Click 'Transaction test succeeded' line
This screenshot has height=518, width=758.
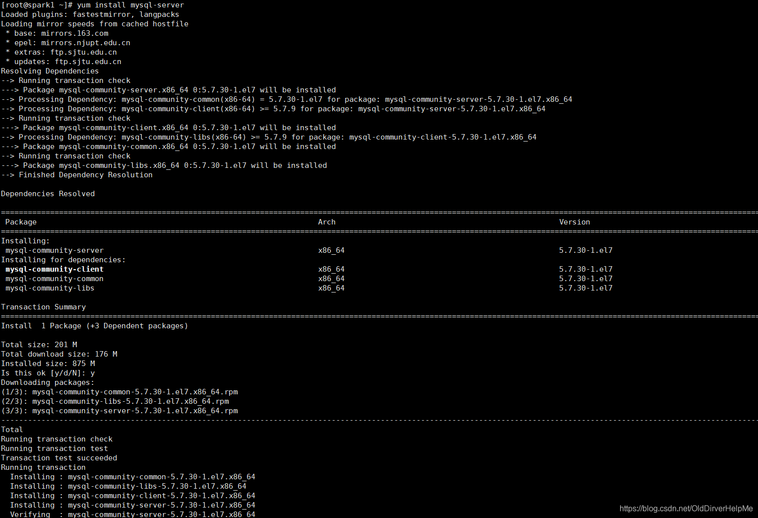point(59,458)
